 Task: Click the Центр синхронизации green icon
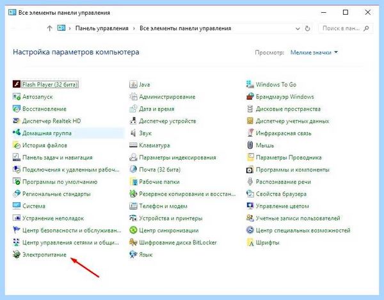coord(133,230)
